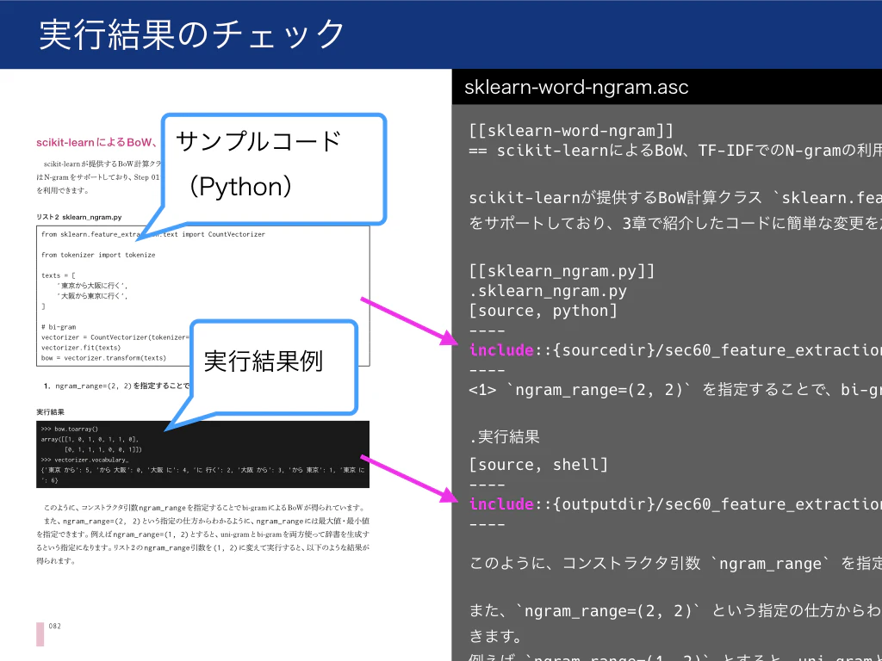
Task: Click the 'サンプルコード' callout text
Action: coord(258,140)
